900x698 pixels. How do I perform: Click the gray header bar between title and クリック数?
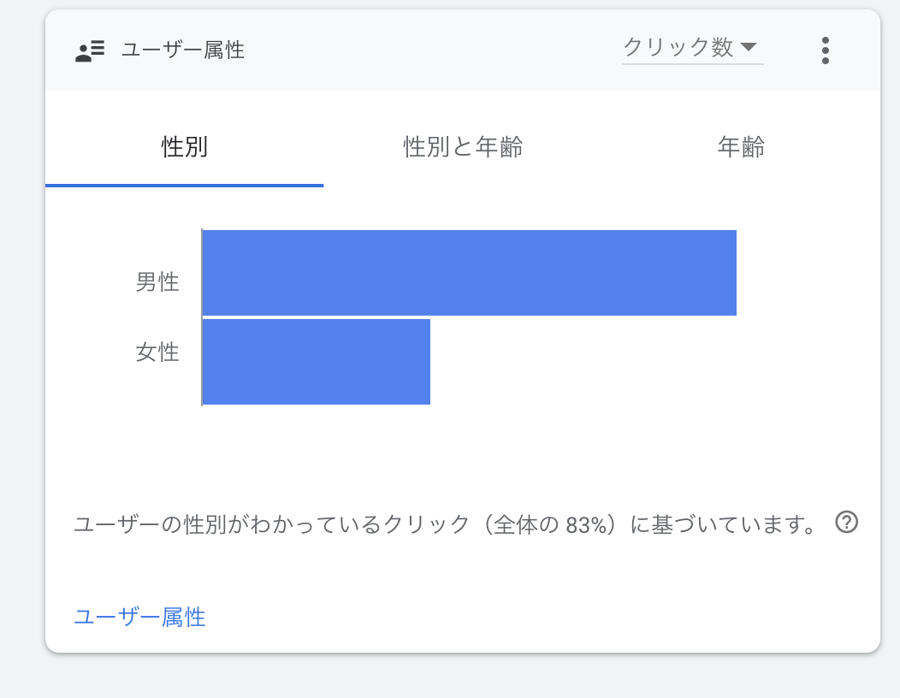click(x=428, y=50)
